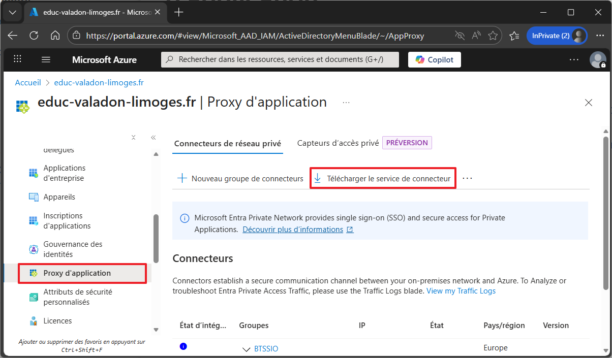612x358 pixels.
Task: Collapse the sidebar with double chevron
Action: (x=153, y=138)
